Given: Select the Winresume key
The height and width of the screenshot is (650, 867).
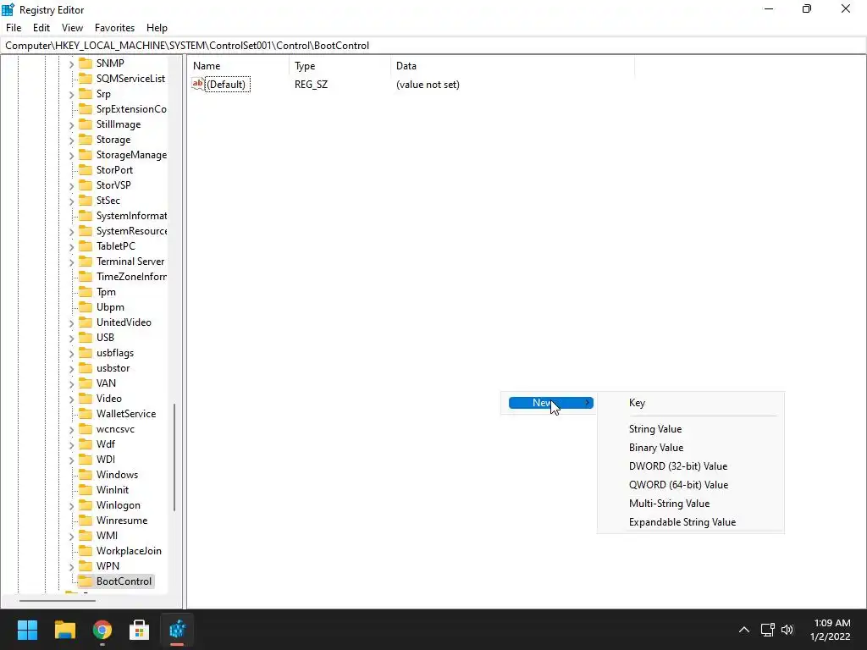Looking at the screenshot, I should (x=122, y=521).
